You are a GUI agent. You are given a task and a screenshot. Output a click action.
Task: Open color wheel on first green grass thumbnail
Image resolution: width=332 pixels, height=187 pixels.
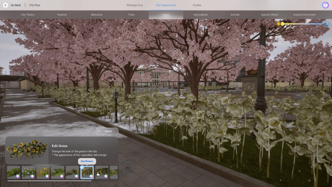18,176
